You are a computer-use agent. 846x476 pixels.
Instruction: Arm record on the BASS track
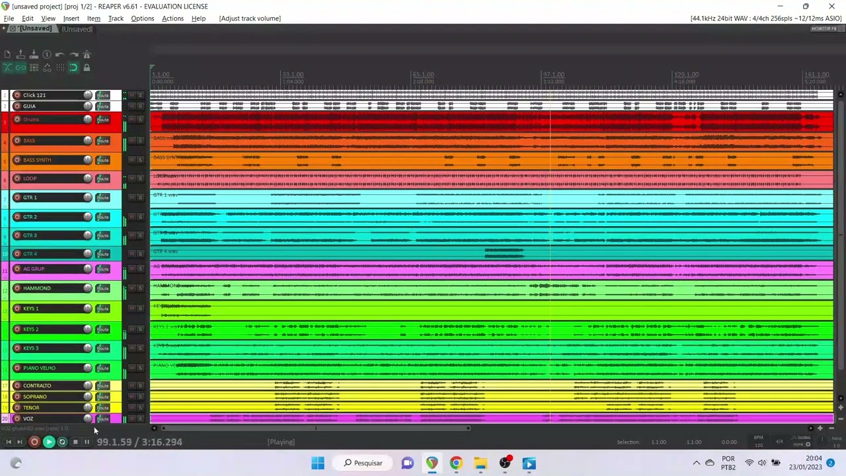[17, 141]
